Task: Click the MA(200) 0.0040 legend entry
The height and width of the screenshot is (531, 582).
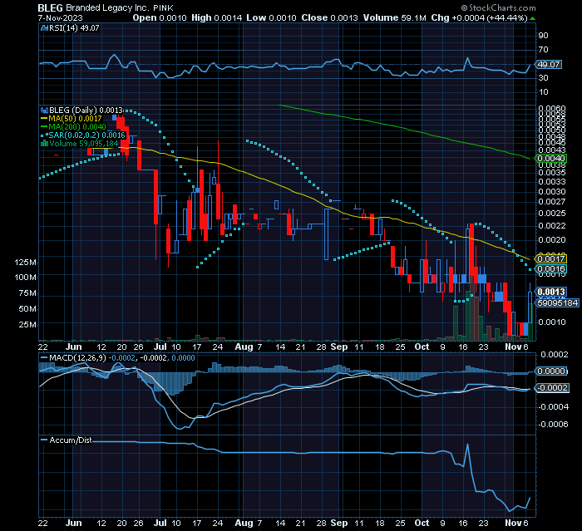Action: tap(77, 127)
